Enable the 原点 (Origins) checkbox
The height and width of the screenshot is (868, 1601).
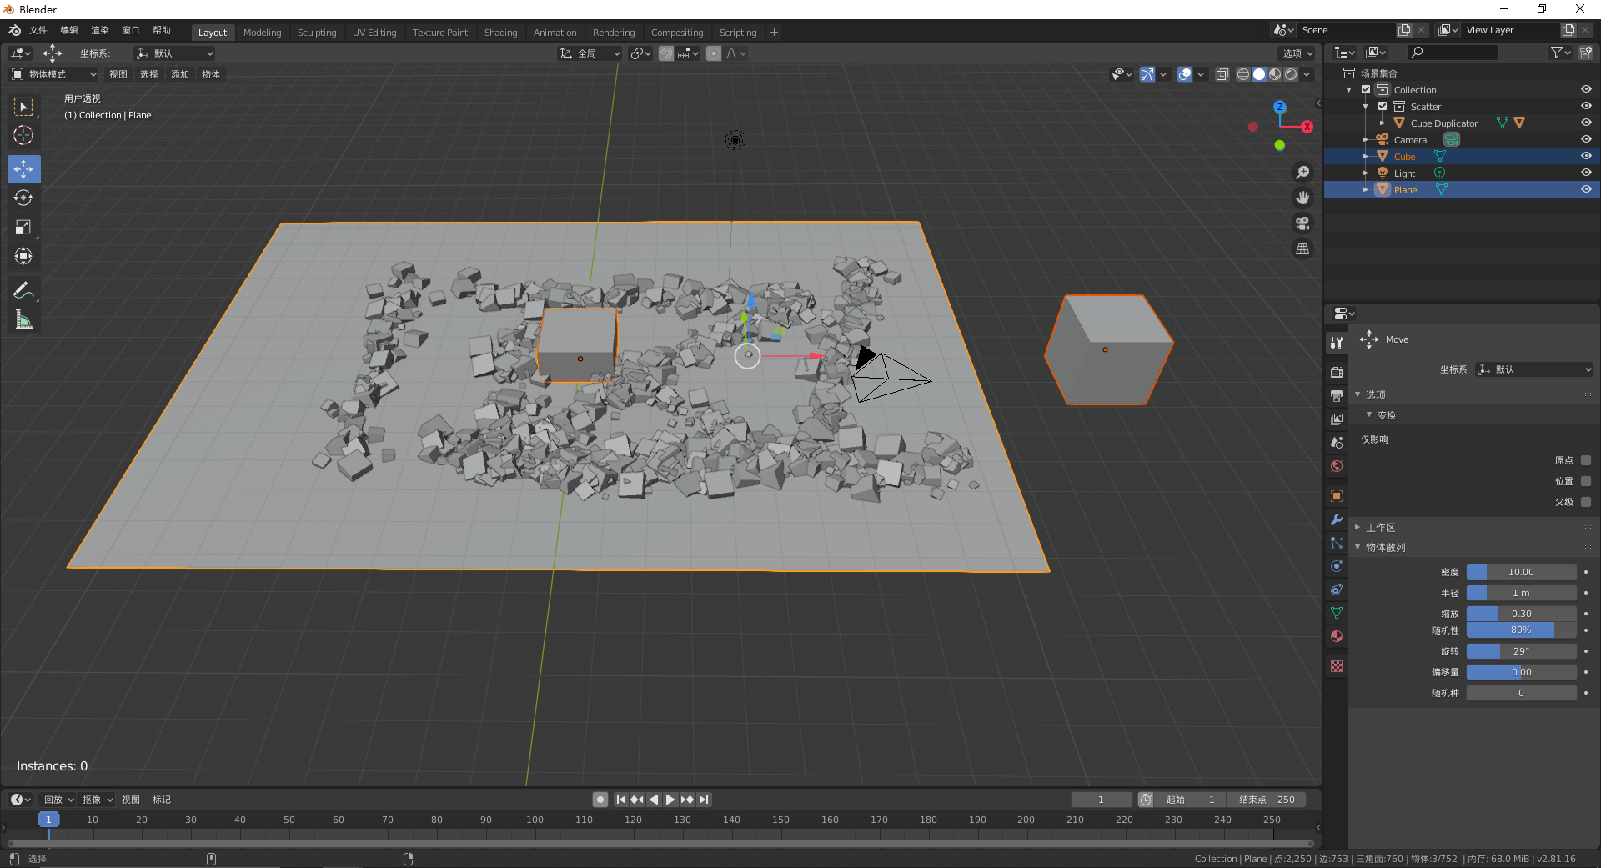pyautogui.click(x=1585, y=460)
